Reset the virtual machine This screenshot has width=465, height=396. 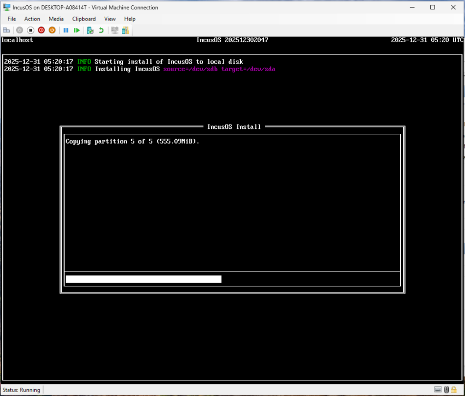point(77,30)
